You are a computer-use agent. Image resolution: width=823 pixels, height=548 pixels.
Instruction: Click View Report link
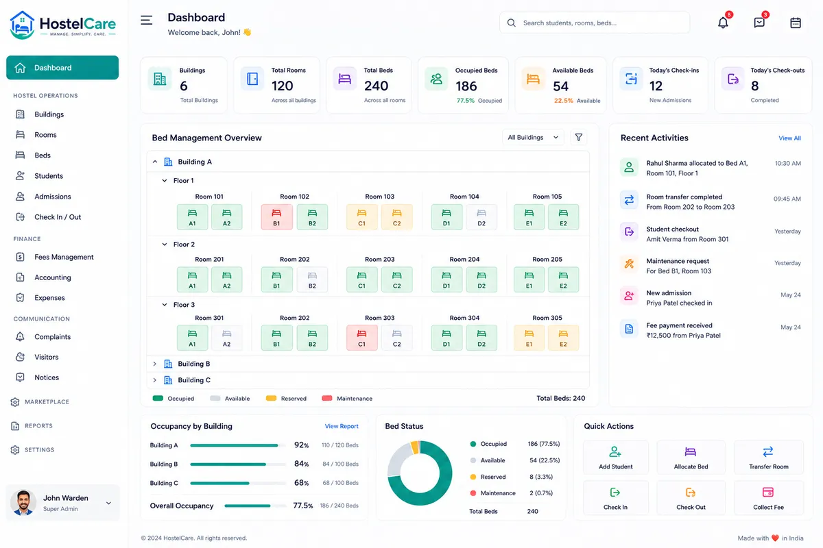point(342,426)
